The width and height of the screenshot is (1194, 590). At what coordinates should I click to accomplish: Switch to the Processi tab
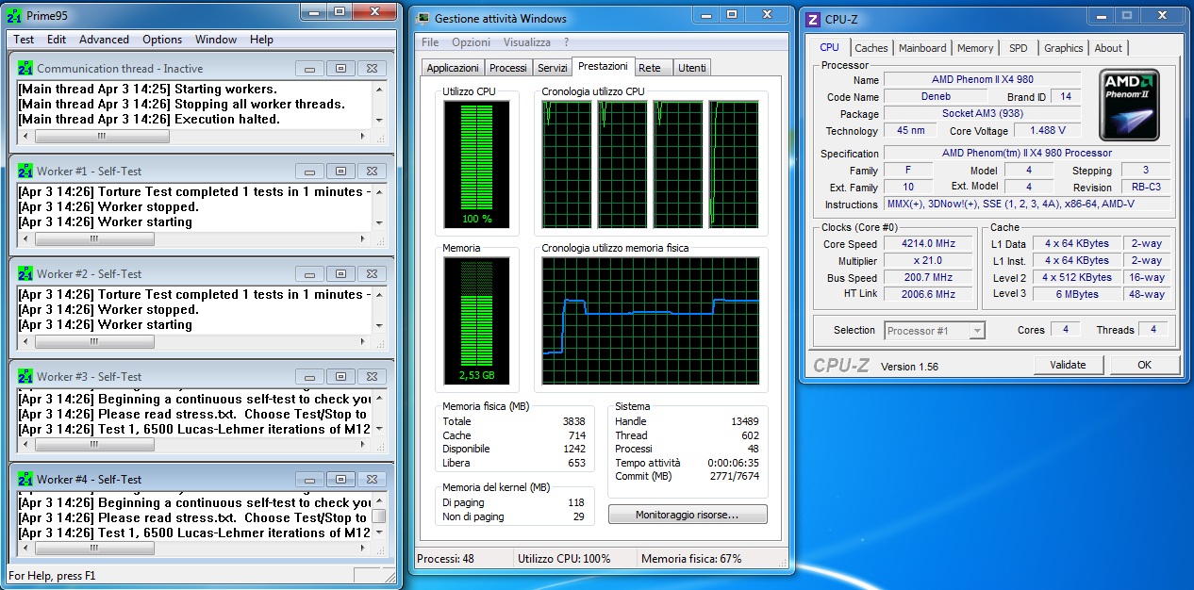point(508,68)
